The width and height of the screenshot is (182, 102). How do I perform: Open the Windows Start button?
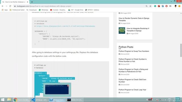3,100
